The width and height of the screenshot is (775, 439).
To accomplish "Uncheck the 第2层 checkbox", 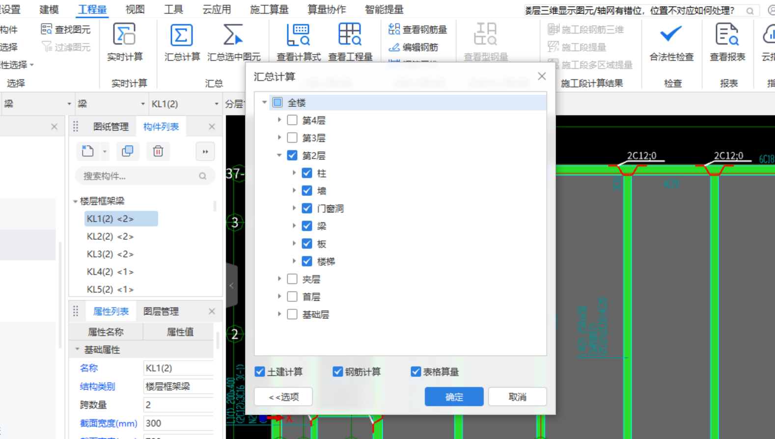I will pos(292,155).
